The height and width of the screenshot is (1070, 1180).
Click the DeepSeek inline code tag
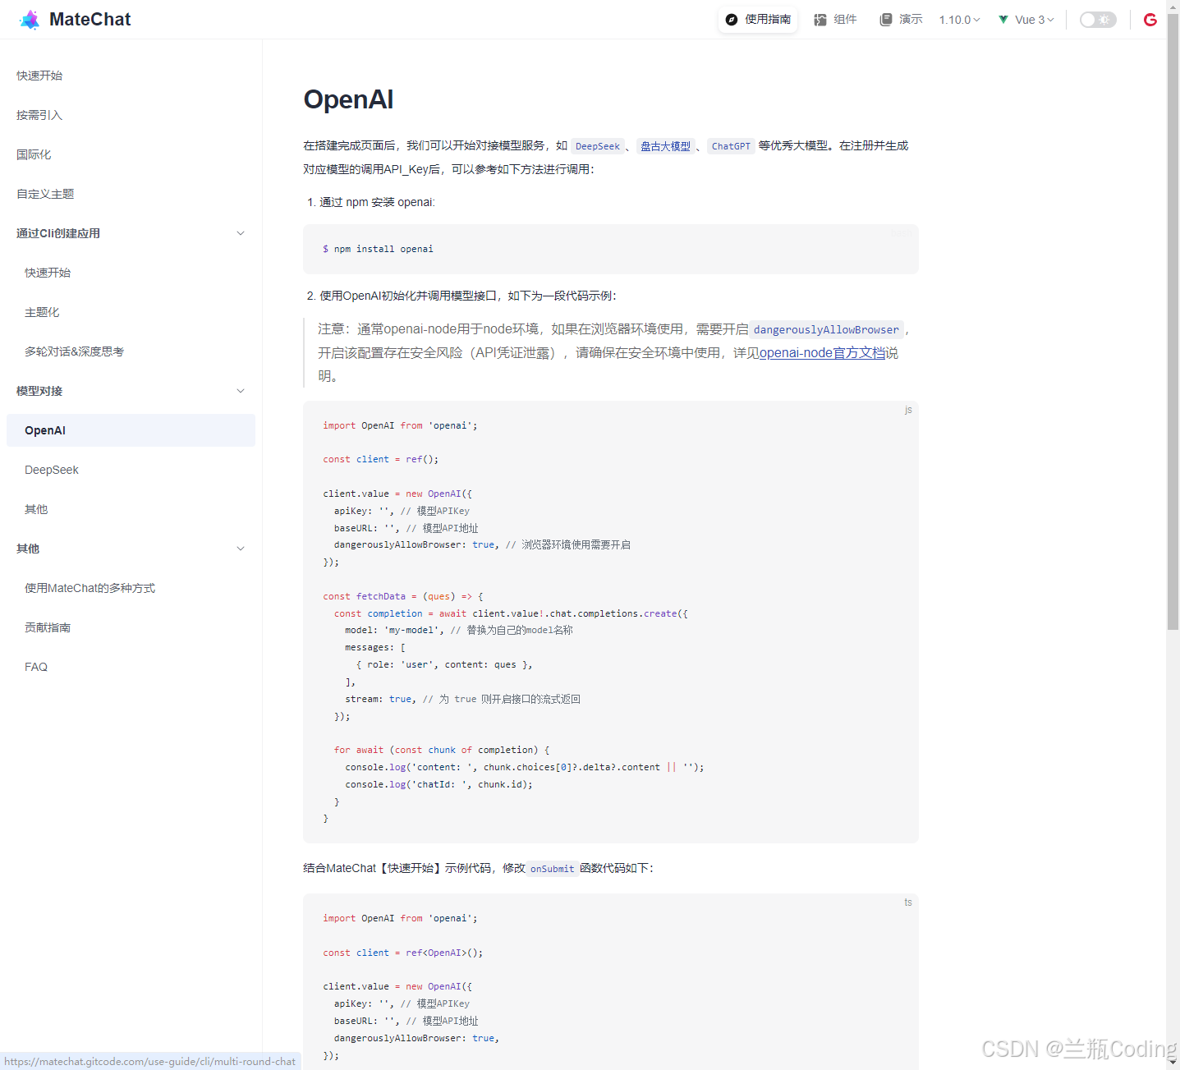tap(598, 146)
